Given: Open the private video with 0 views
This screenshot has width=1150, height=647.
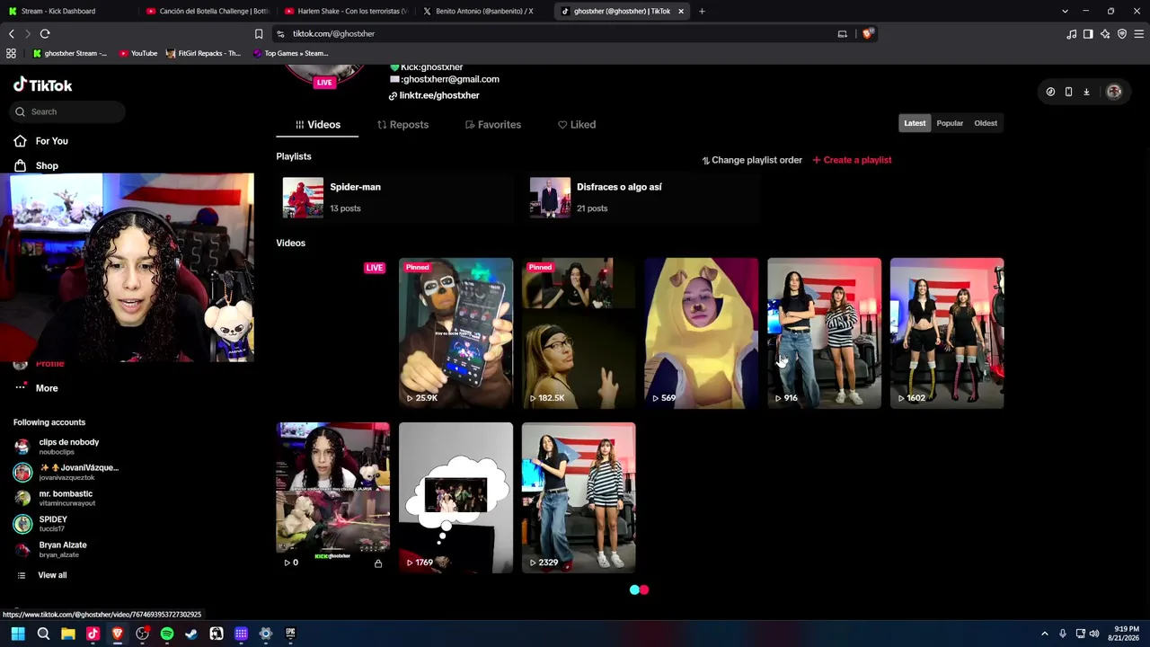Looking at the screenshot, I should click(x=333, y=498).
